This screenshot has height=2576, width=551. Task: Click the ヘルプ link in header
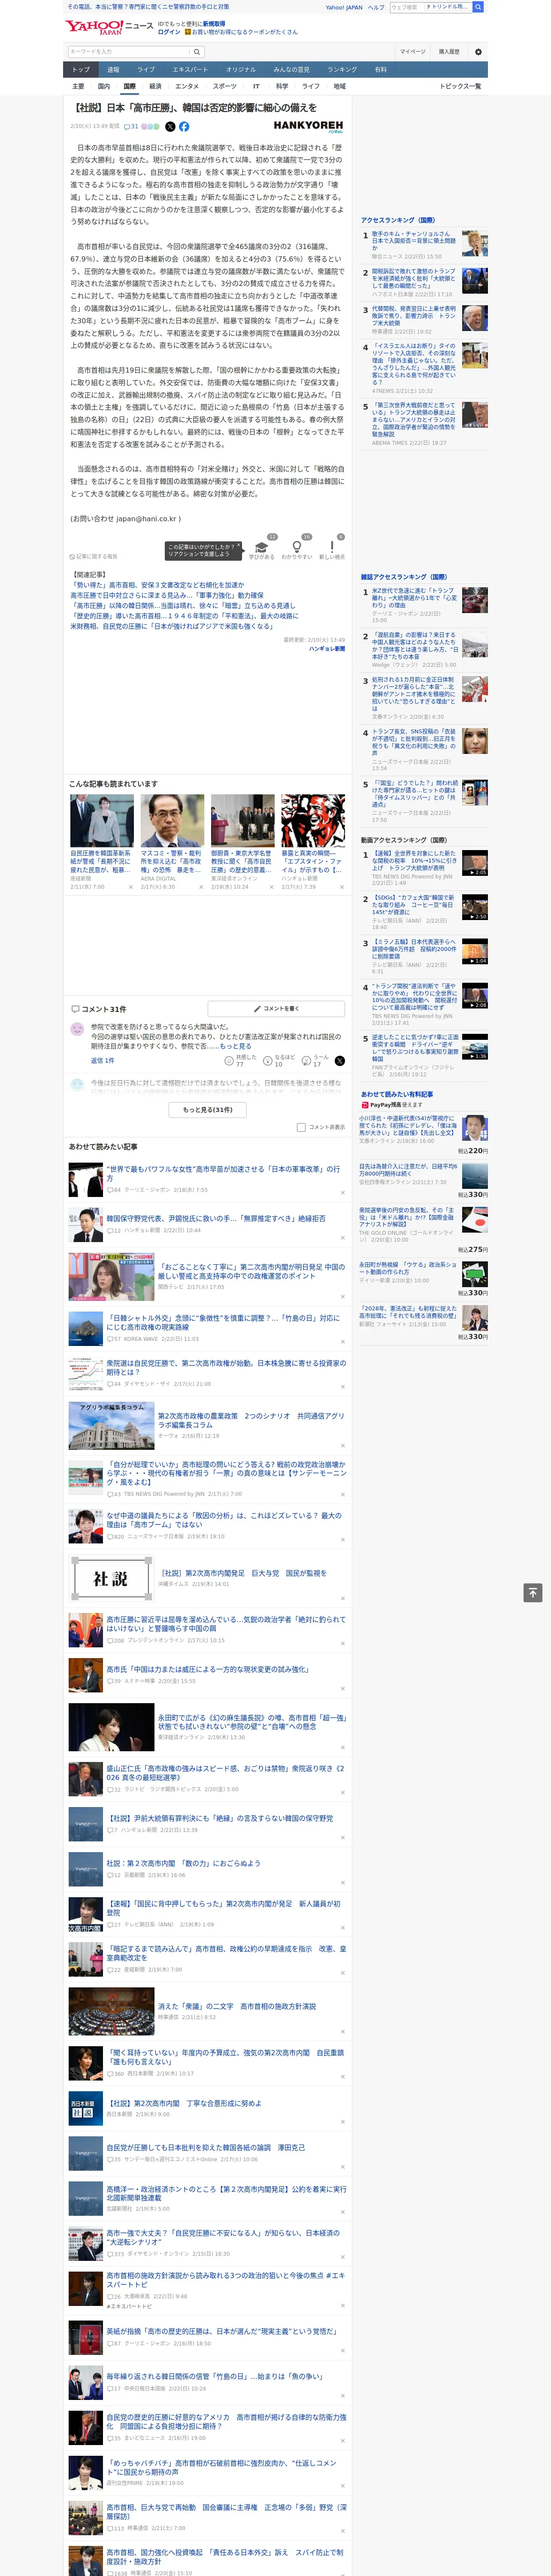376,7
